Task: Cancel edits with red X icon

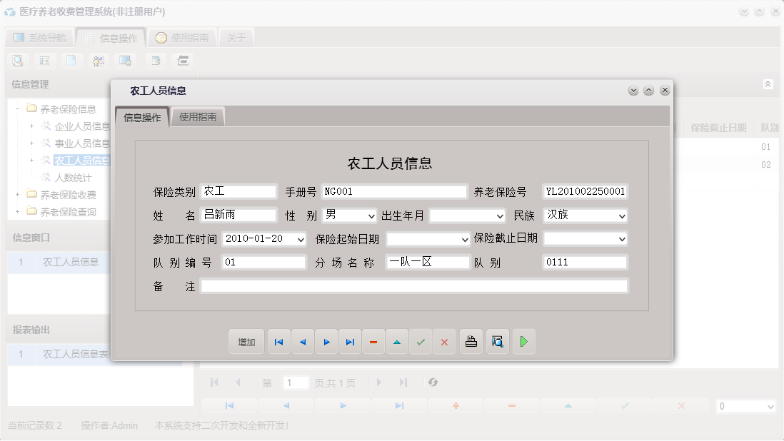Action: [444, 341]
